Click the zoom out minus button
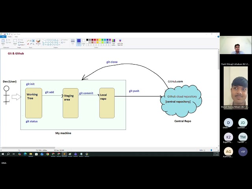Image resolution: width=252 pixels, height=189 pixels. tap(204, 150)
